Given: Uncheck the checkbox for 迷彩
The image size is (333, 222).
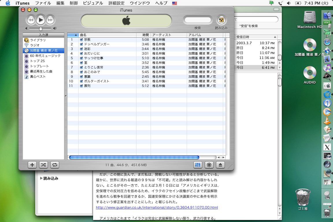Looking at the screenshot, I should coord(81,49).
